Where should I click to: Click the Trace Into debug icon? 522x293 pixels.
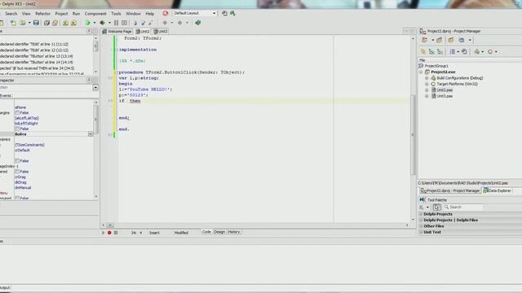point(135,23)
